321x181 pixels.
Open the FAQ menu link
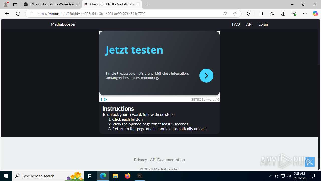click(236, 24)
